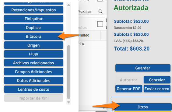The height and width of the screenshot is (112, 172).
Task: Open Campos Adicionales
Action: (x=33, y=72)
